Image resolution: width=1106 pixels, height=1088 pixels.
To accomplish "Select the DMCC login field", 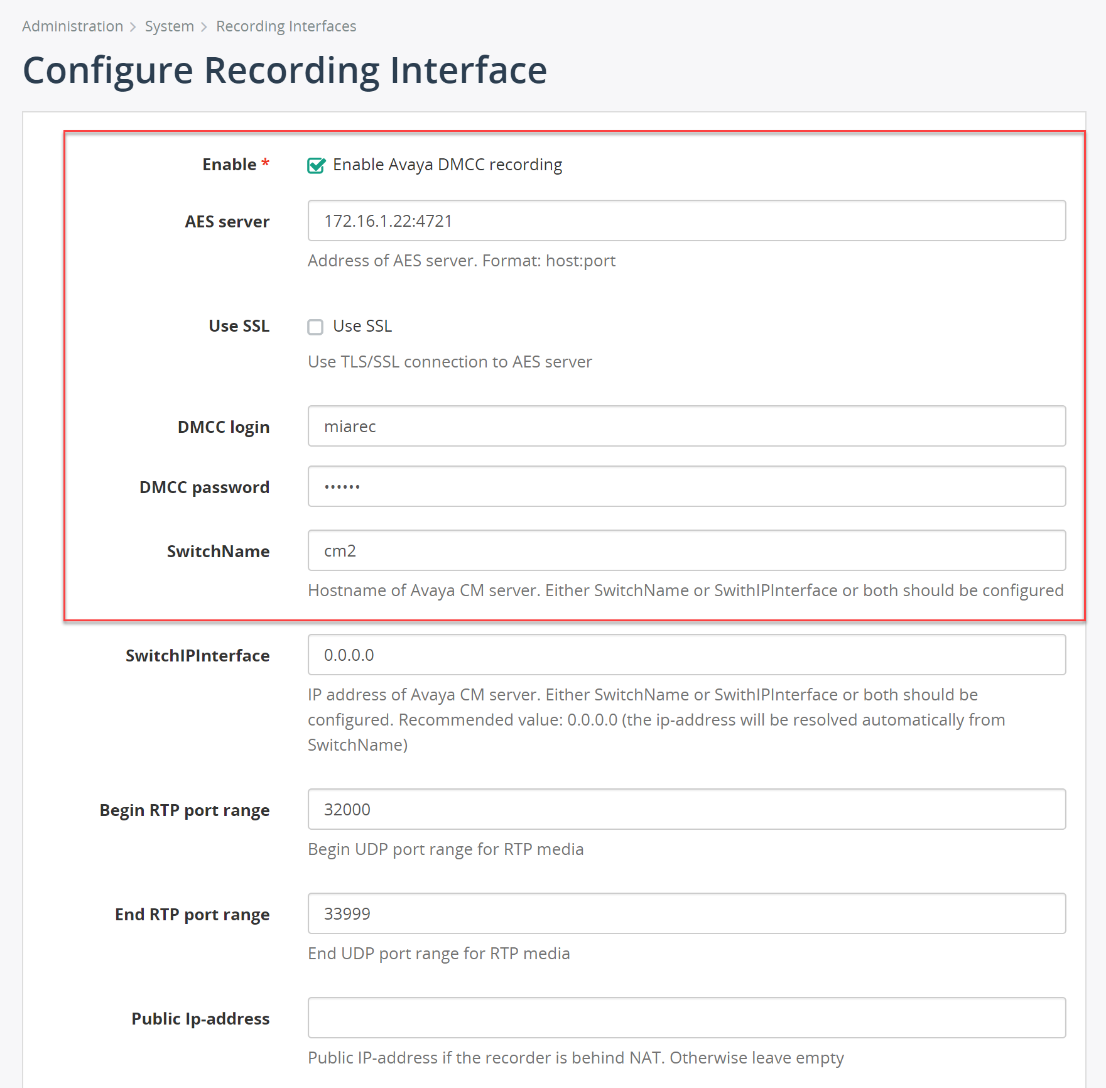I will point(686,426).
